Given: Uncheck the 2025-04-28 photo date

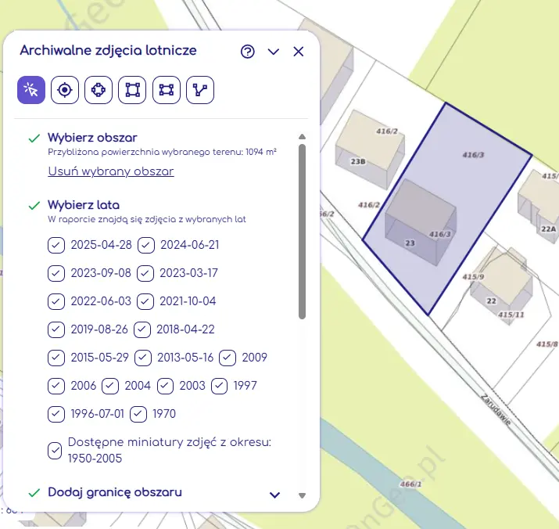Looking at the screenshot, I should click(x=56, y=245).
